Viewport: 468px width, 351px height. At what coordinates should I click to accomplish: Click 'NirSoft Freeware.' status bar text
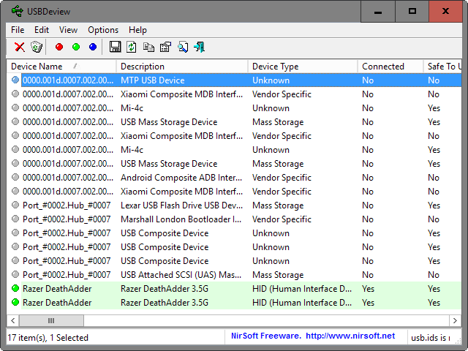266,336
